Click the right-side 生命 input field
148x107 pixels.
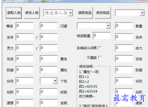(124, 37)
